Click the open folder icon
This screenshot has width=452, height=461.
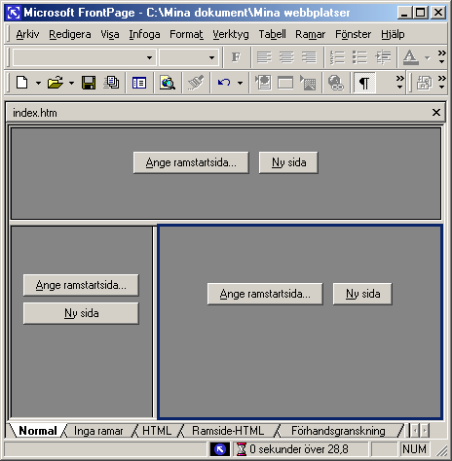pos(56,83)
